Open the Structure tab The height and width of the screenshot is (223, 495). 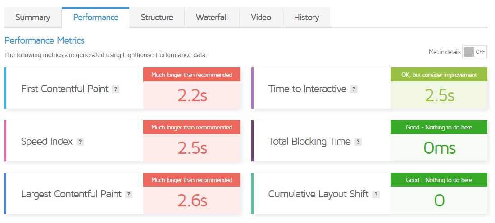pyautogui.click(x=157, y=18)
